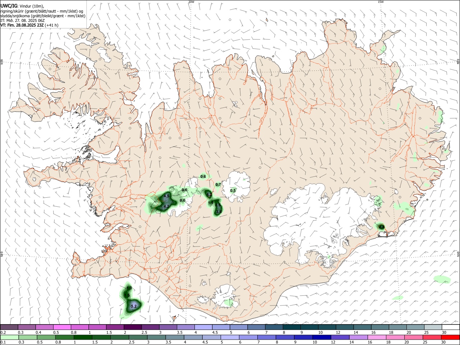Image resolution: width=460 pixels, height=345 pixels.
Task: Pick the navy blue swatch at 10 on the lower scale
Action: click(321, 337)
